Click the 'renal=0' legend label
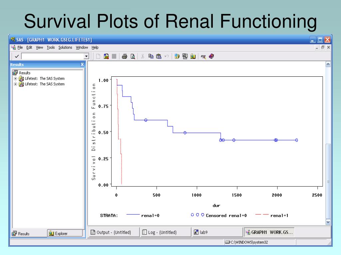This screenshot has width=341, height=255. tap(150, 215)
